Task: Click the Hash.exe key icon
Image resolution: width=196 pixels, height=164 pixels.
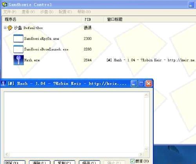Action: coord(18,60)
